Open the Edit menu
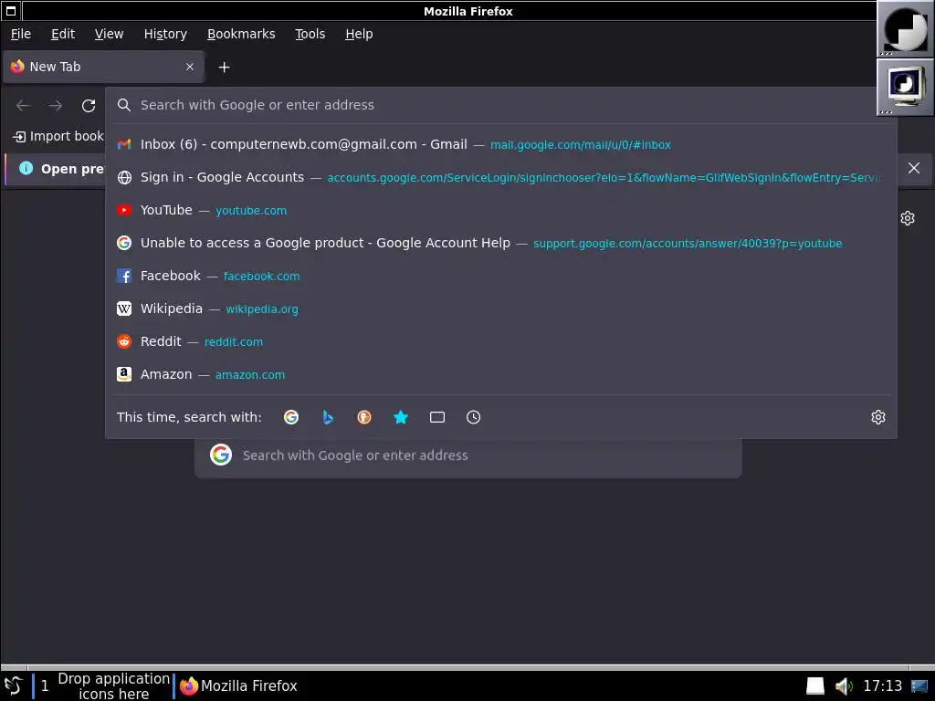Image resolution: width=935 pixels, height=701 pixels. pos(63,34)
